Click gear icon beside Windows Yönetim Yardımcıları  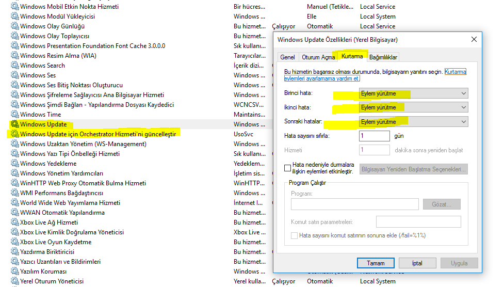coord(15,173)
